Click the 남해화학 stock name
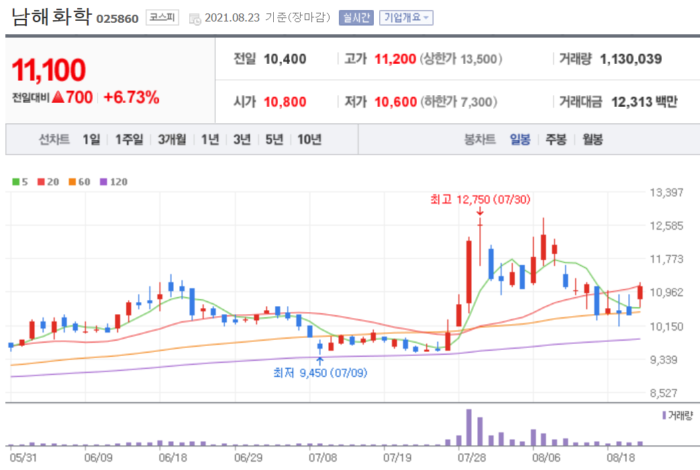Screen dimensions: 700x470 (x=51, y=17)
